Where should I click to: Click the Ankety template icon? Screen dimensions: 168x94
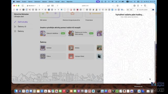pyautogui.click(x=71, y=48)
